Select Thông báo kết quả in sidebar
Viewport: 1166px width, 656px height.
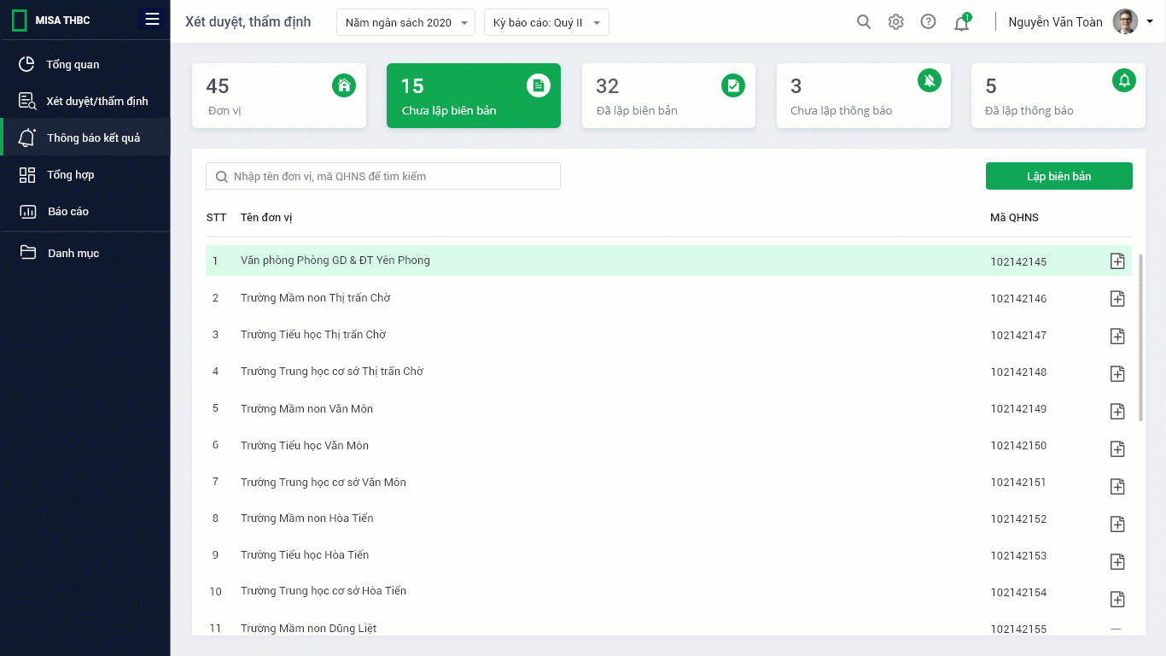(85, 138)
